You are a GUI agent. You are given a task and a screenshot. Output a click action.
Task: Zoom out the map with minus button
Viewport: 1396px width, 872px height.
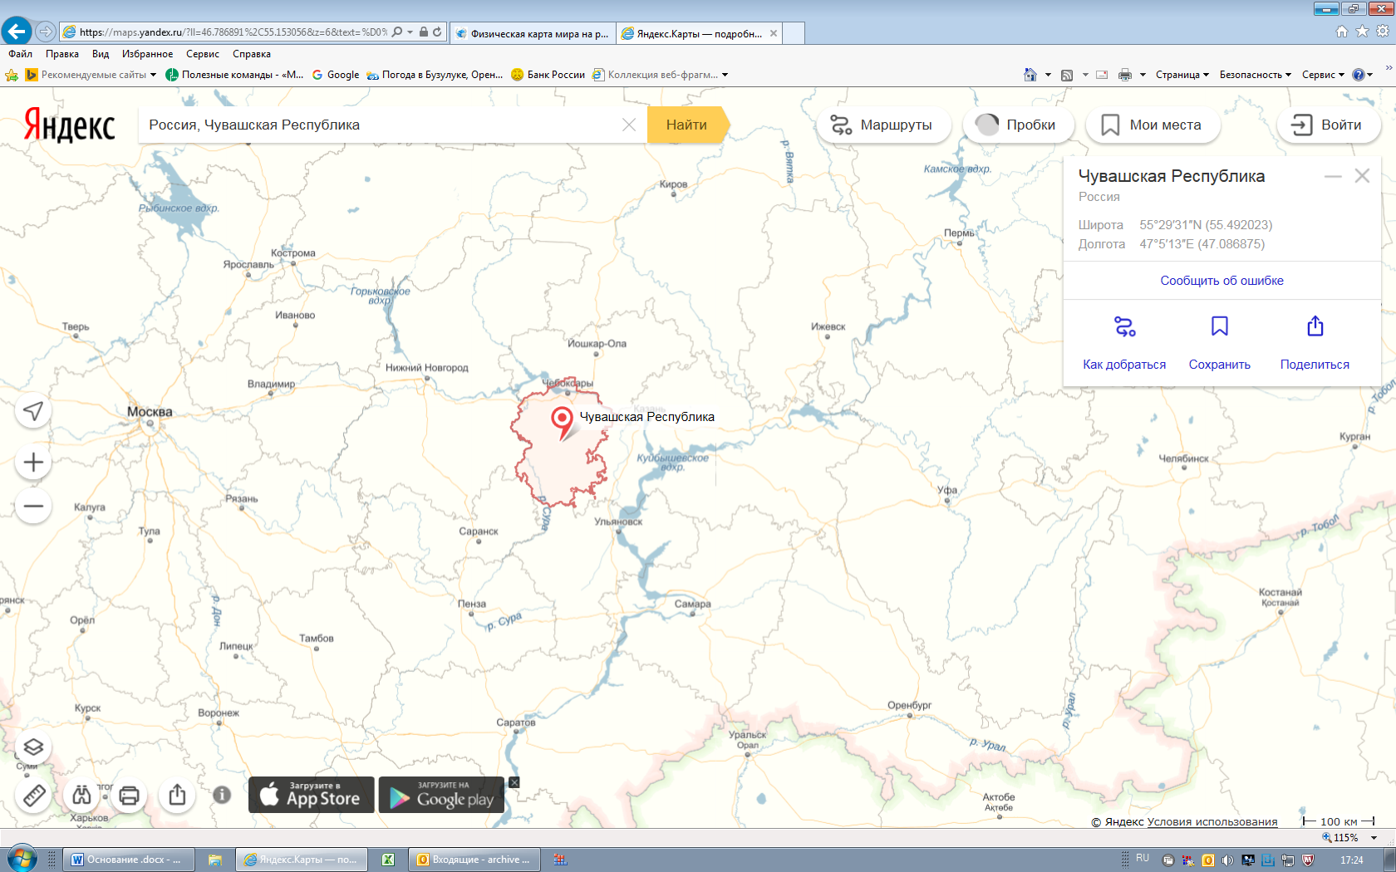click(x=33, y=506)
